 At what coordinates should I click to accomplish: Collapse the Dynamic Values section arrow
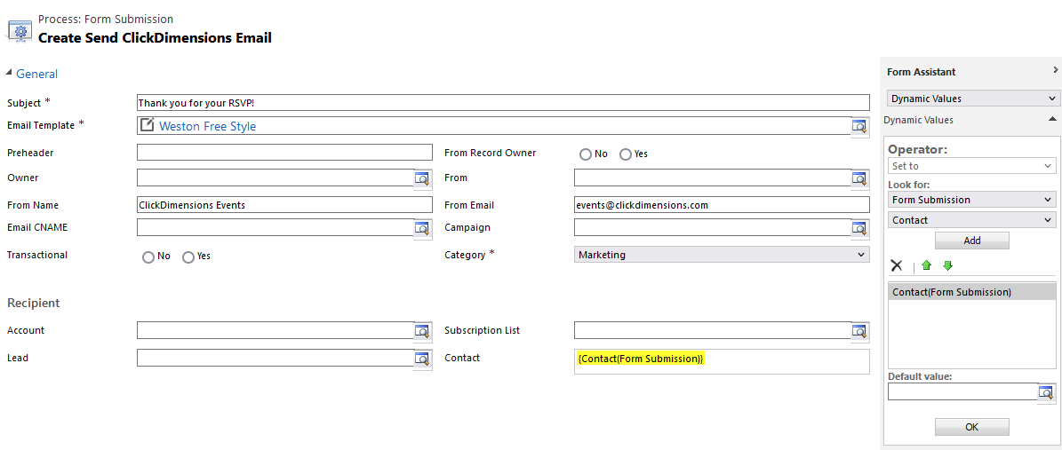[x=1052, y=118]
